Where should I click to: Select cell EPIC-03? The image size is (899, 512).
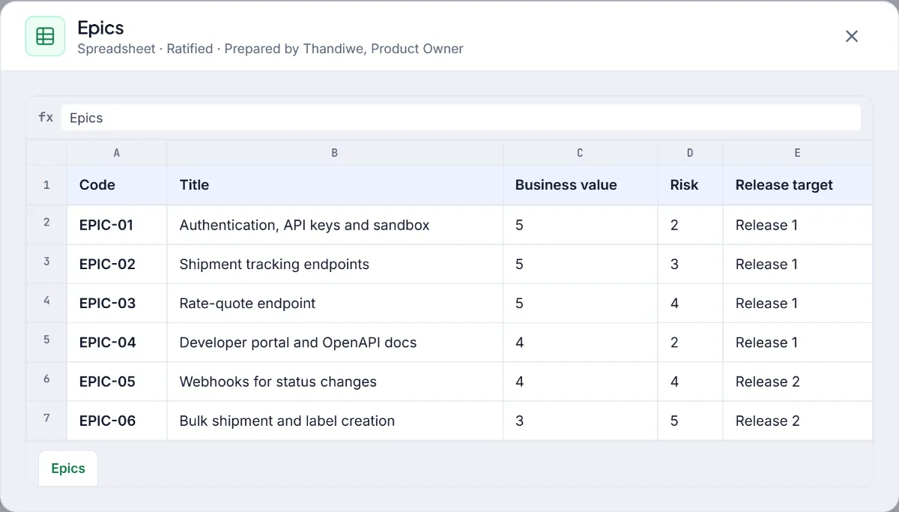[117, 303]
